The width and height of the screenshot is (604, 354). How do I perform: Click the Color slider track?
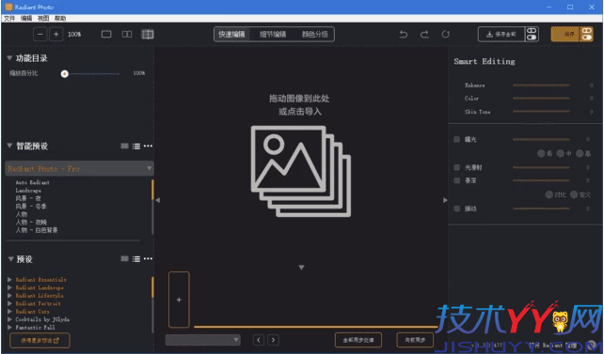click(541, 99)
